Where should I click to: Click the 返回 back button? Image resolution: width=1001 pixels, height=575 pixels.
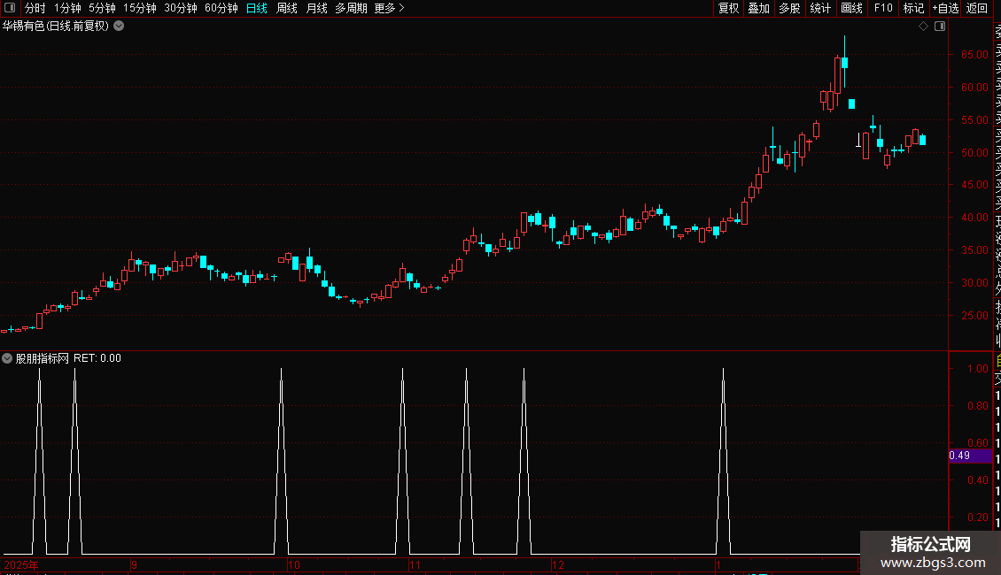coord(977,8)
